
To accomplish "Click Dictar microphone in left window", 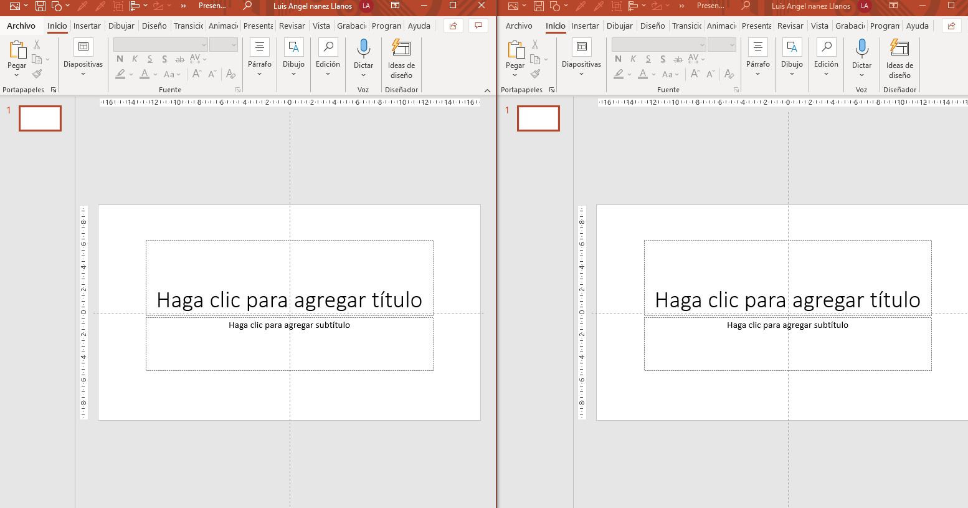I will (x=363, y=49).
